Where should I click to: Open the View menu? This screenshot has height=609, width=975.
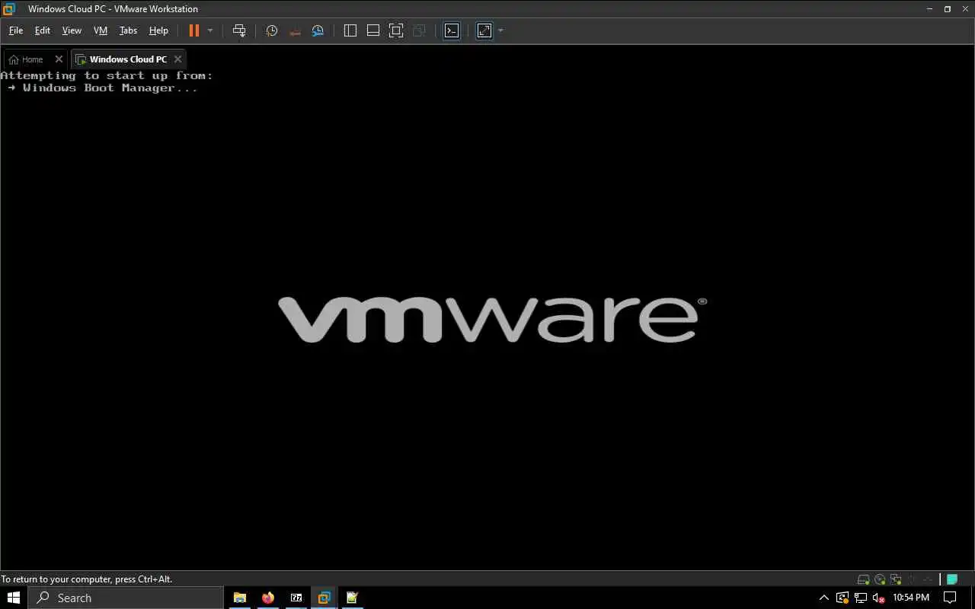(72, 30)
